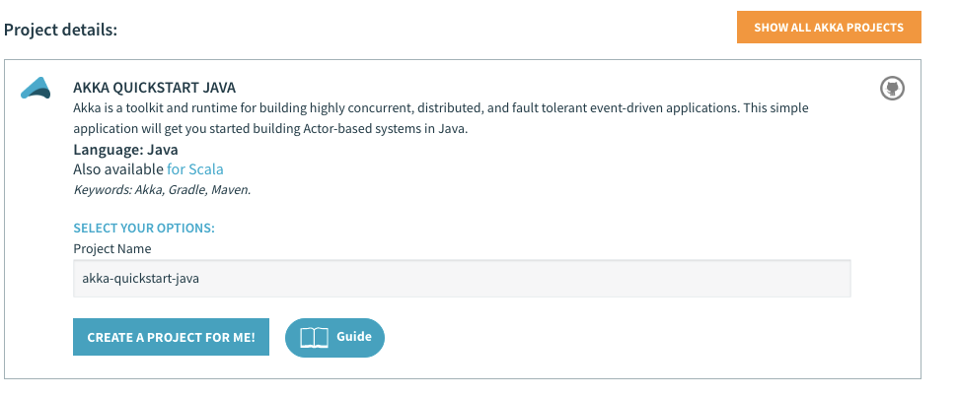Click the 'Project Name' label

coord(112,249)
